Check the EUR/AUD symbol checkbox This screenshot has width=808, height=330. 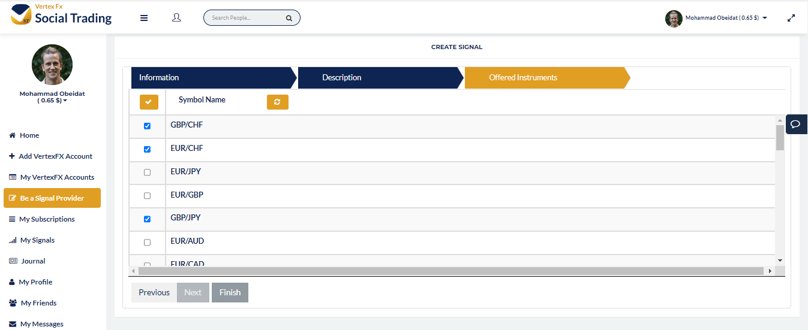(x=148, y=243)
